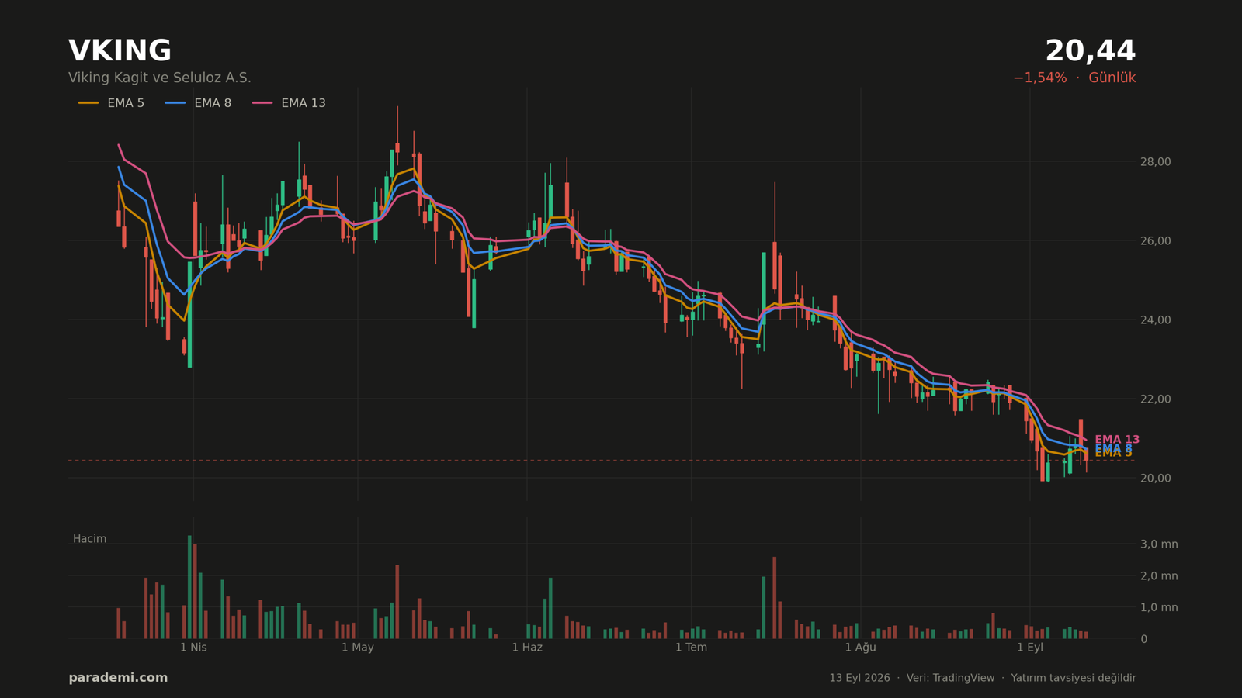Click the tallest green volume bar
Screen dimensions: 1242x698
189,587
